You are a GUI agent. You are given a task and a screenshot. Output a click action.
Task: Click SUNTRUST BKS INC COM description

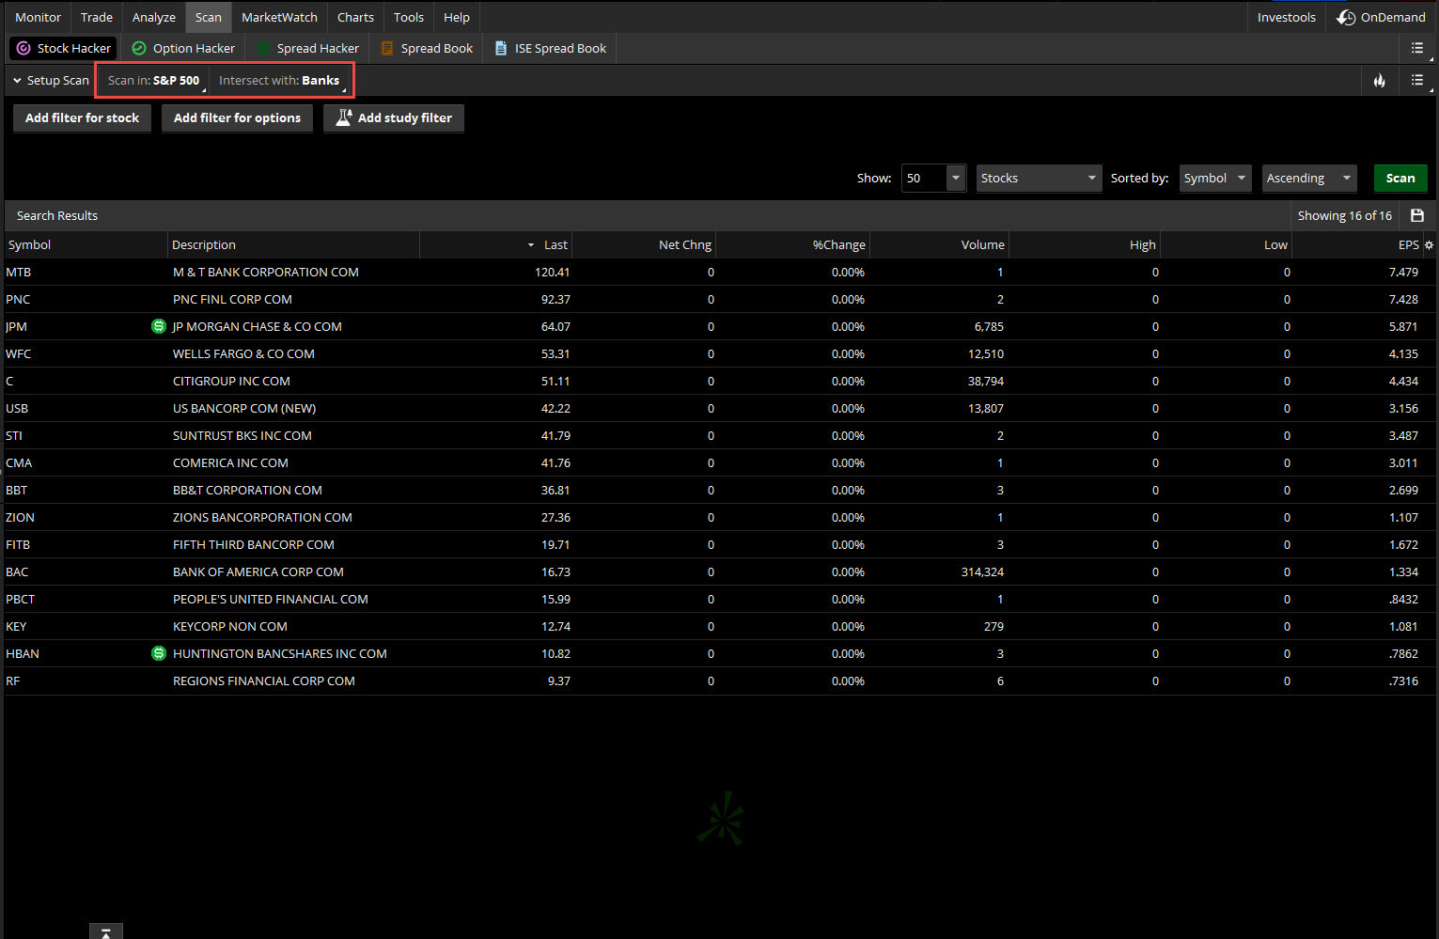click(x=242, y=435)
